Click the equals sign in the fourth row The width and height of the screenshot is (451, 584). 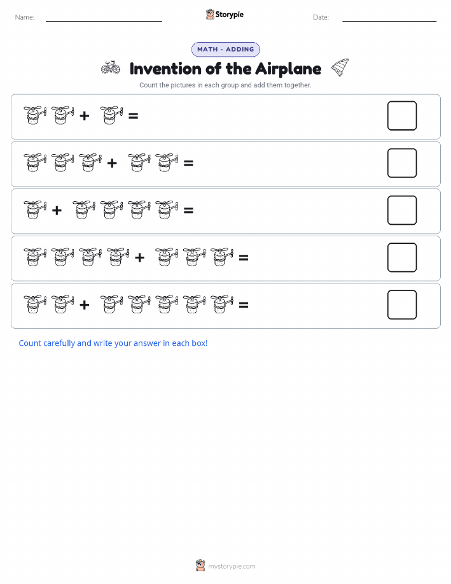[244, 258]
